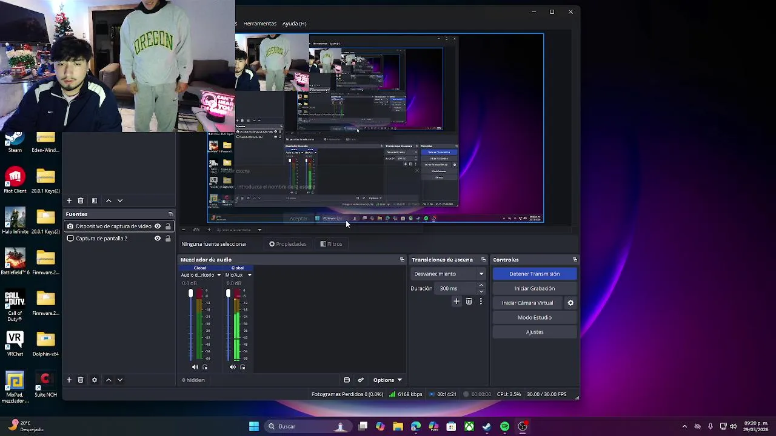Click Iniciar Cámara Virtual button
Screen dimensions: 776x436
click(527, 303)
